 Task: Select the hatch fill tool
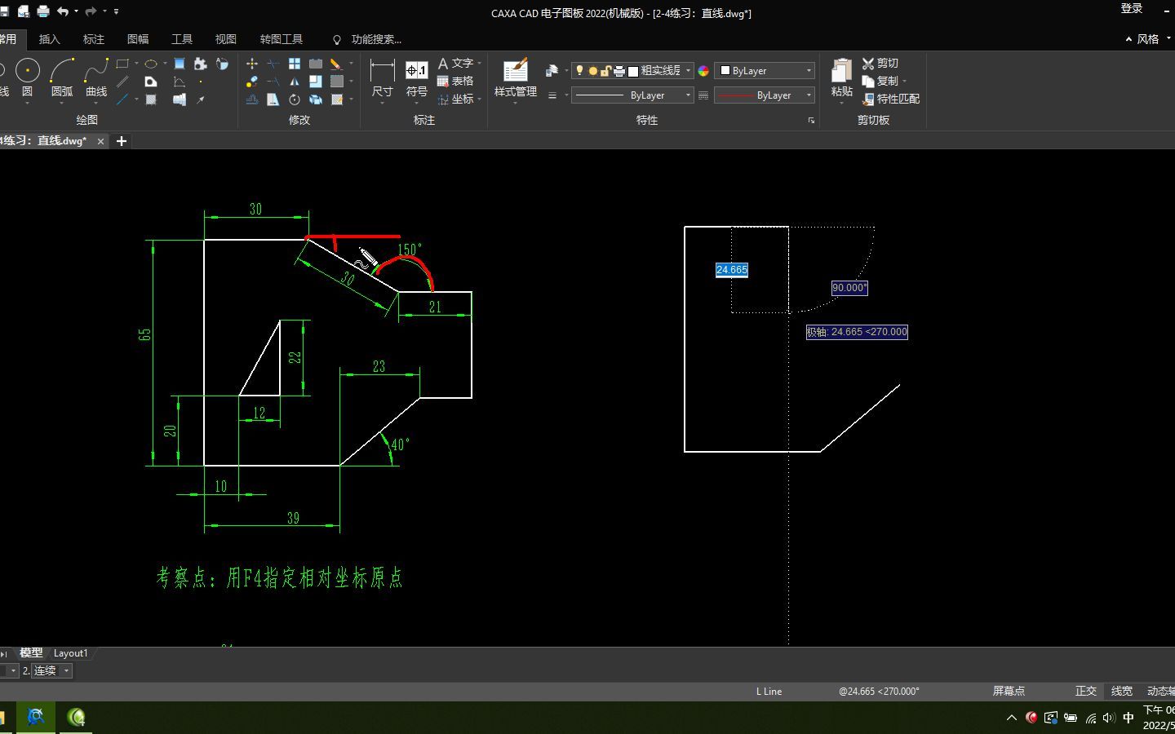[151, 99]
